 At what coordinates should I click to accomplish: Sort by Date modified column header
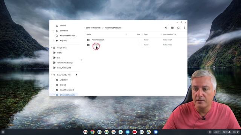168,34
